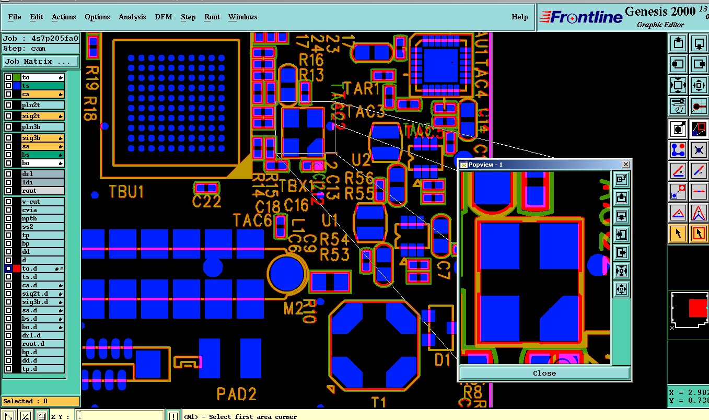Open the Analysis menu
709x420 pixels.
click(x=132, y=17)
